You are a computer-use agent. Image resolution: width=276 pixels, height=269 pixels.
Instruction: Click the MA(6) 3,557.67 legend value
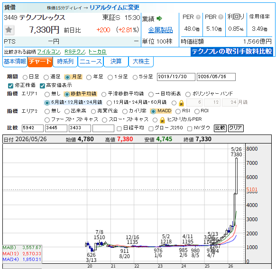(x=32, y=248)
